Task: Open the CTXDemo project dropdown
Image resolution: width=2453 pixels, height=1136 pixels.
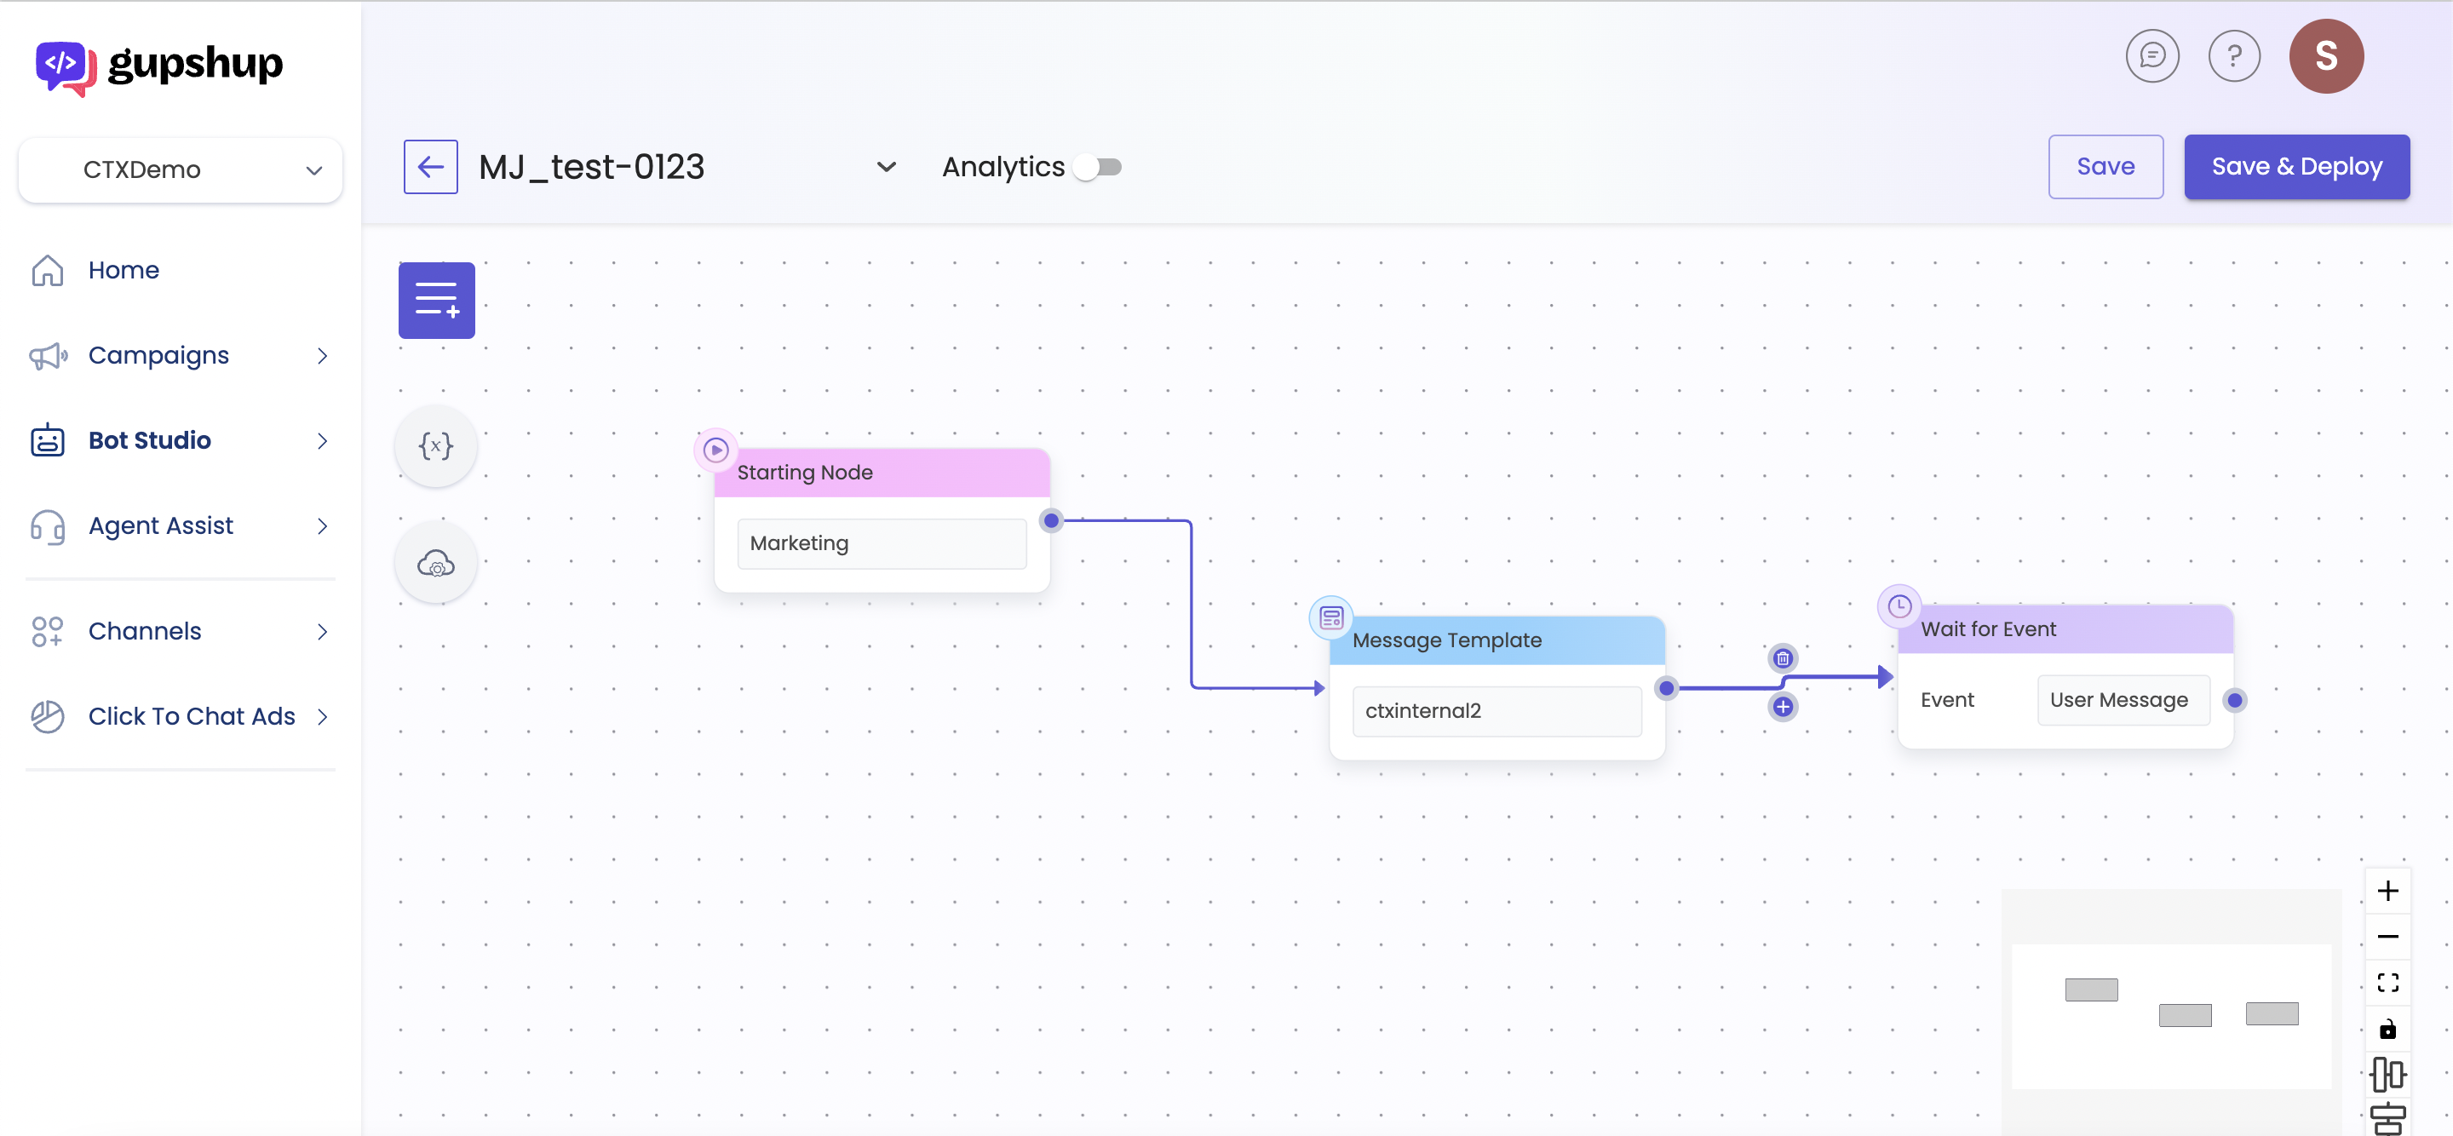Action: [x=180, y=170]
